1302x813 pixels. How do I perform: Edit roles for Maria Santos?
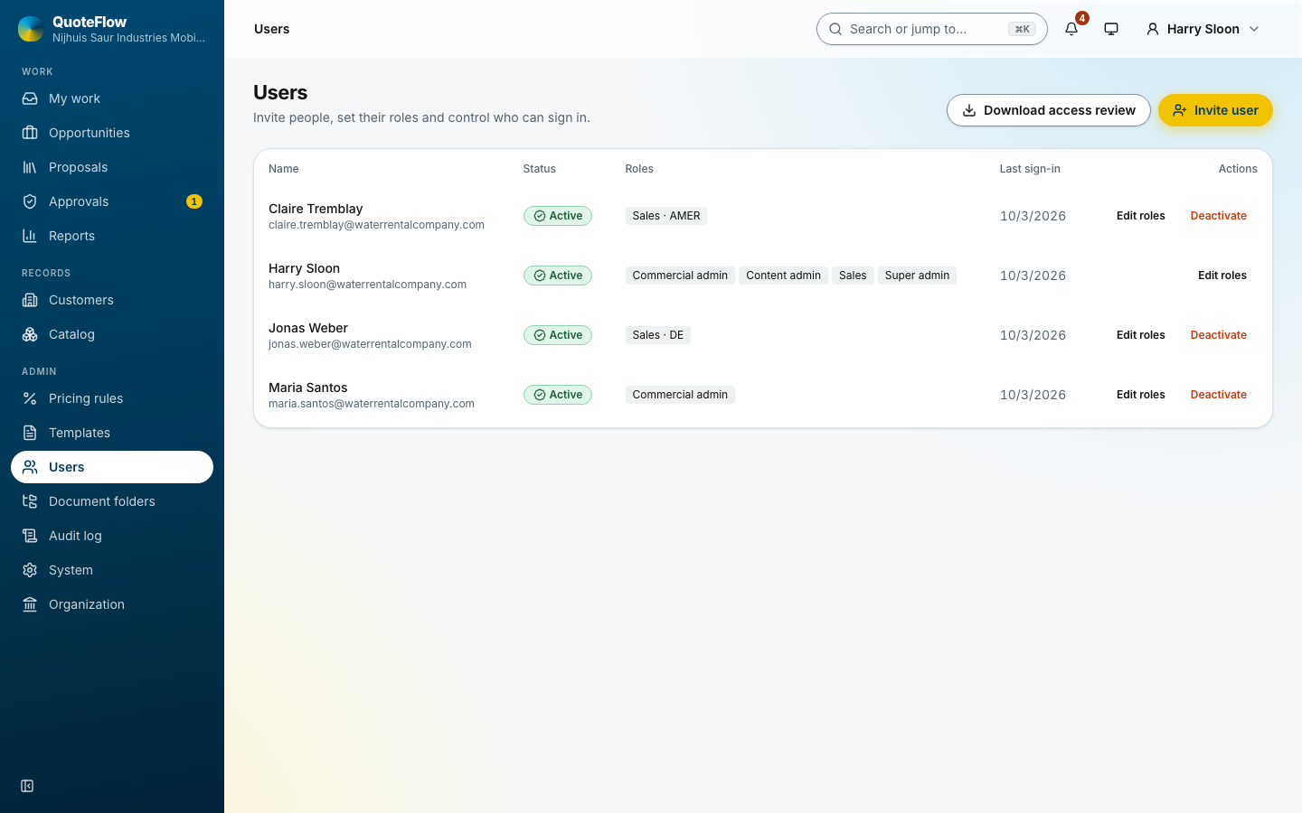(1140, 395)
